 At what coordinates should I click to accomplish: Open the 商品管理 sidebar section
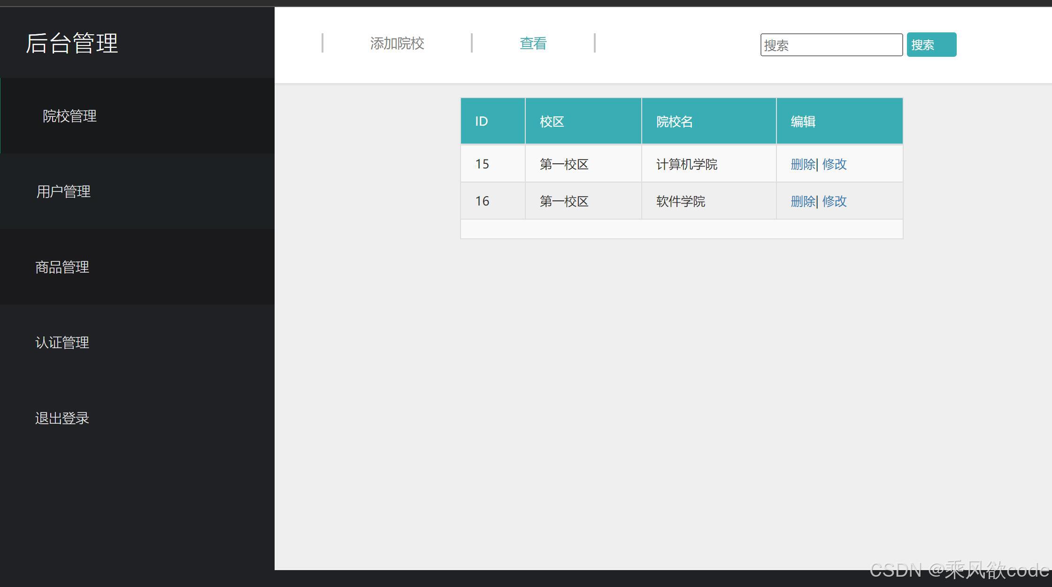pos(62,267)
